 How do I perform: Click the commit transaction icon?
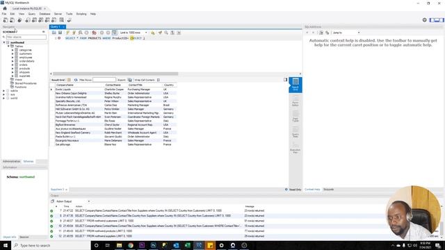pyautogui.click(x=102, y=33)
